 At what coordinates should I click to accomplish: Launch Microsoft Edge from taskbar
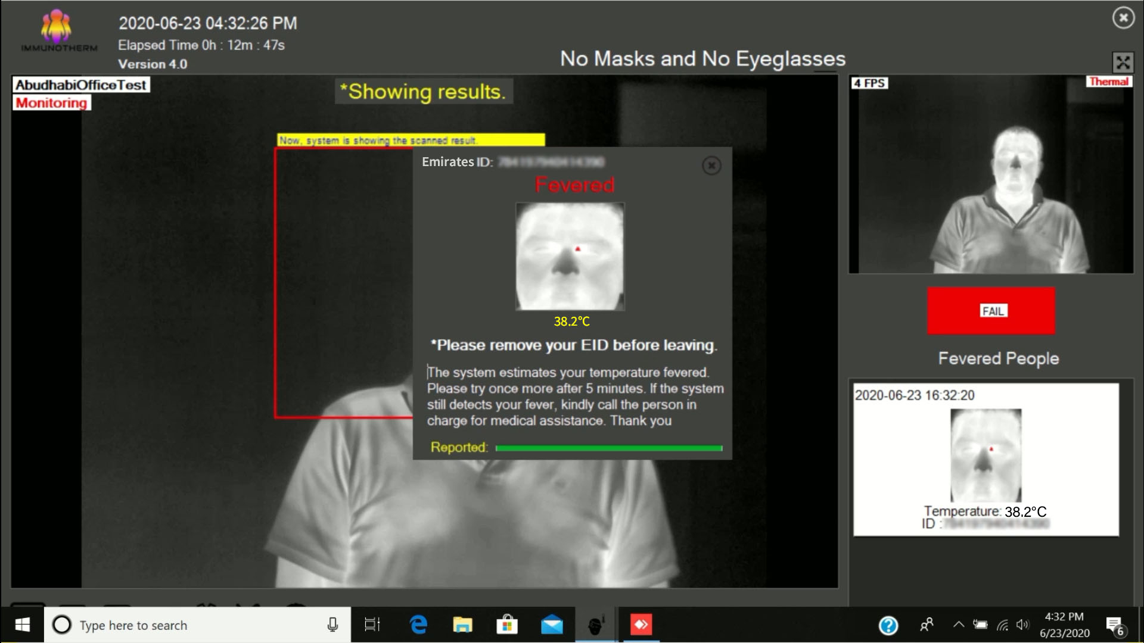tap(418, 625)
